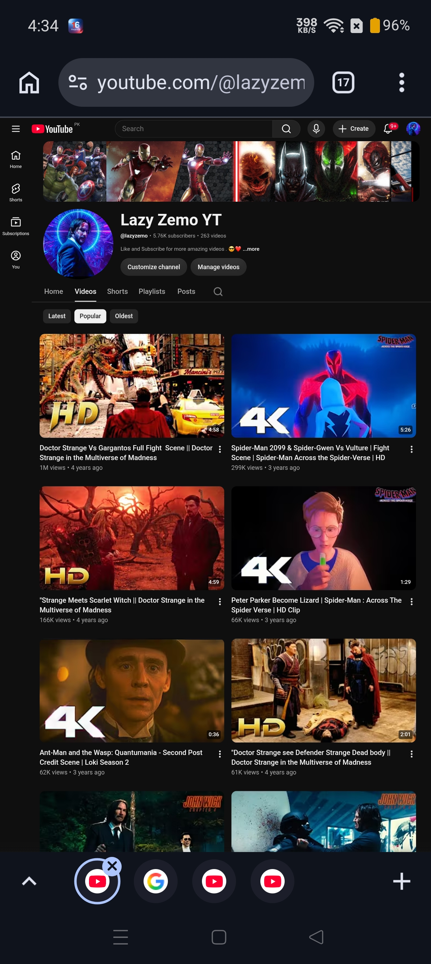Viewport: 431px width, 964px height.
Task: Open the You page in sidebar
Action: pos(16,260)
